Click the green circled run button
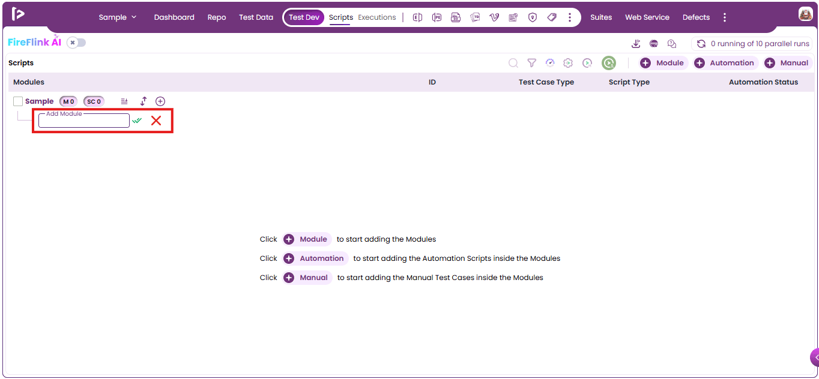The height and width of the screenshot is (379, 819). click(x=609, y=63)
